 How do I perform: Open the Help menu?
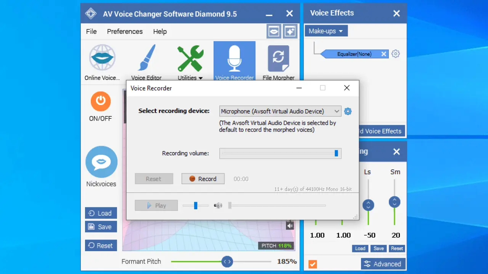[x=160, y=32]
